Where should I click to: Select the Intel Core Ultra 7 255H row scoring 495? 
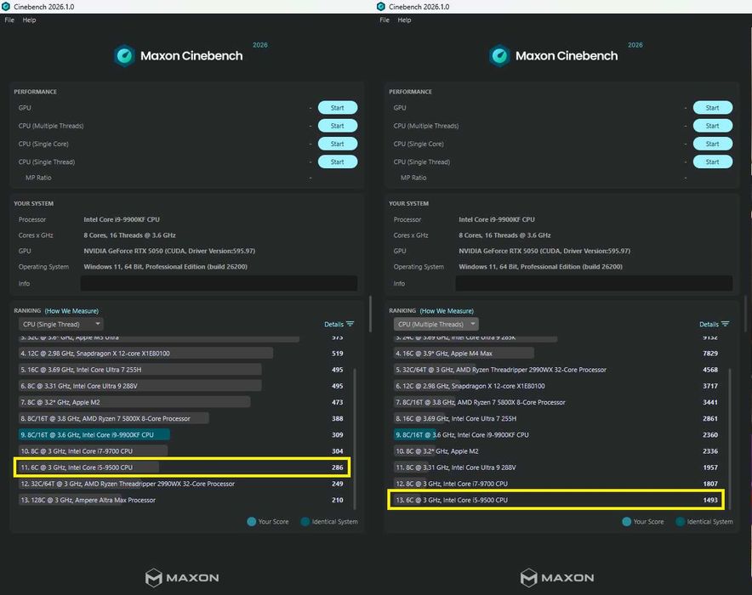(x=183, y=370)
